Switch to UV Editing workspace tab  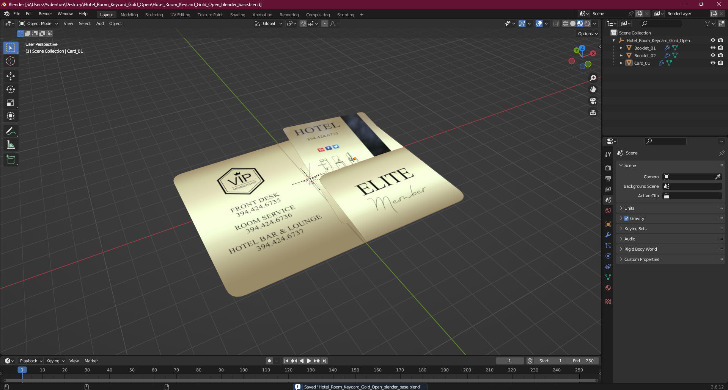tap(180, 15)
